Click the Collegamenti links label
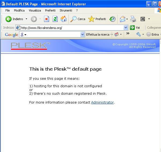161x152 pixels. click(154, 28)
